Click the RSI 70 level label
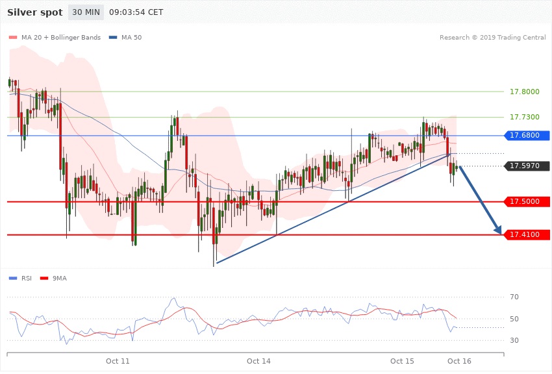 pyautogui.click(x=514, y=297)
